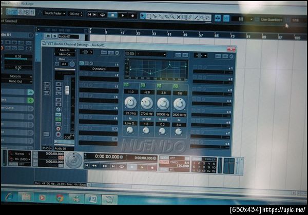Select the Range Selection tool in toolbar
This screenshot has width=308, height=215.
click(x=149, y=16)
